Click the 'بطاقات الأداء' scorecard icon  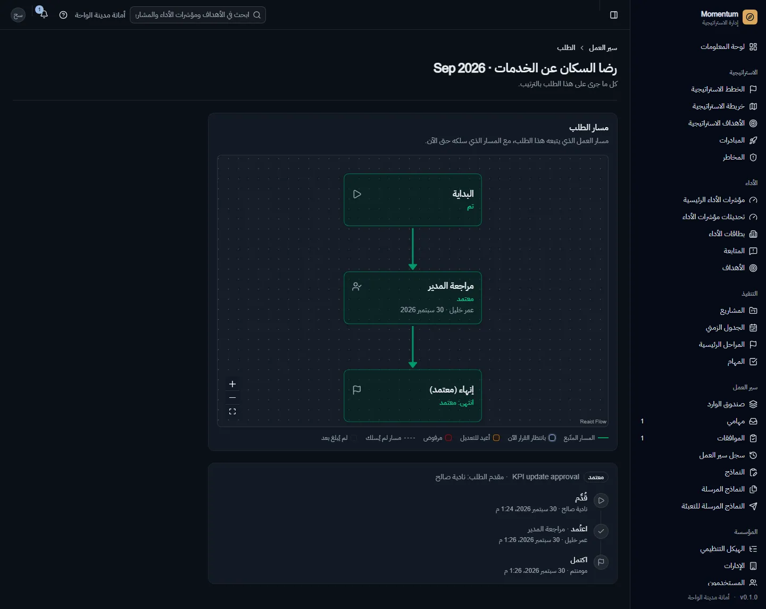coord(753,234)
